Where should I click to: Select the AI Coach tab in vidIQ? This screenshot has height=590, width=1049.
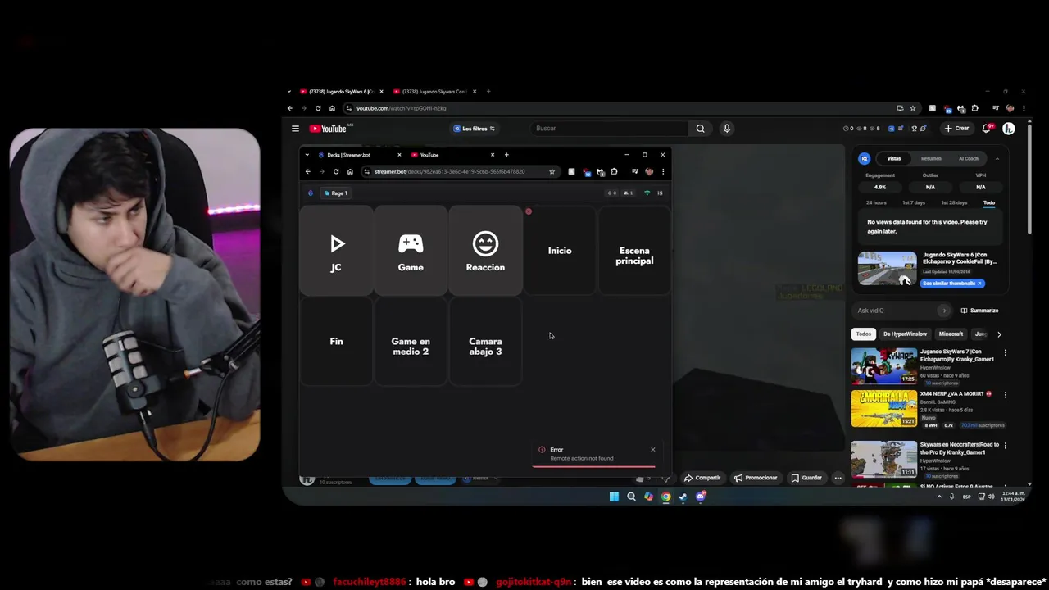(969, 159)
